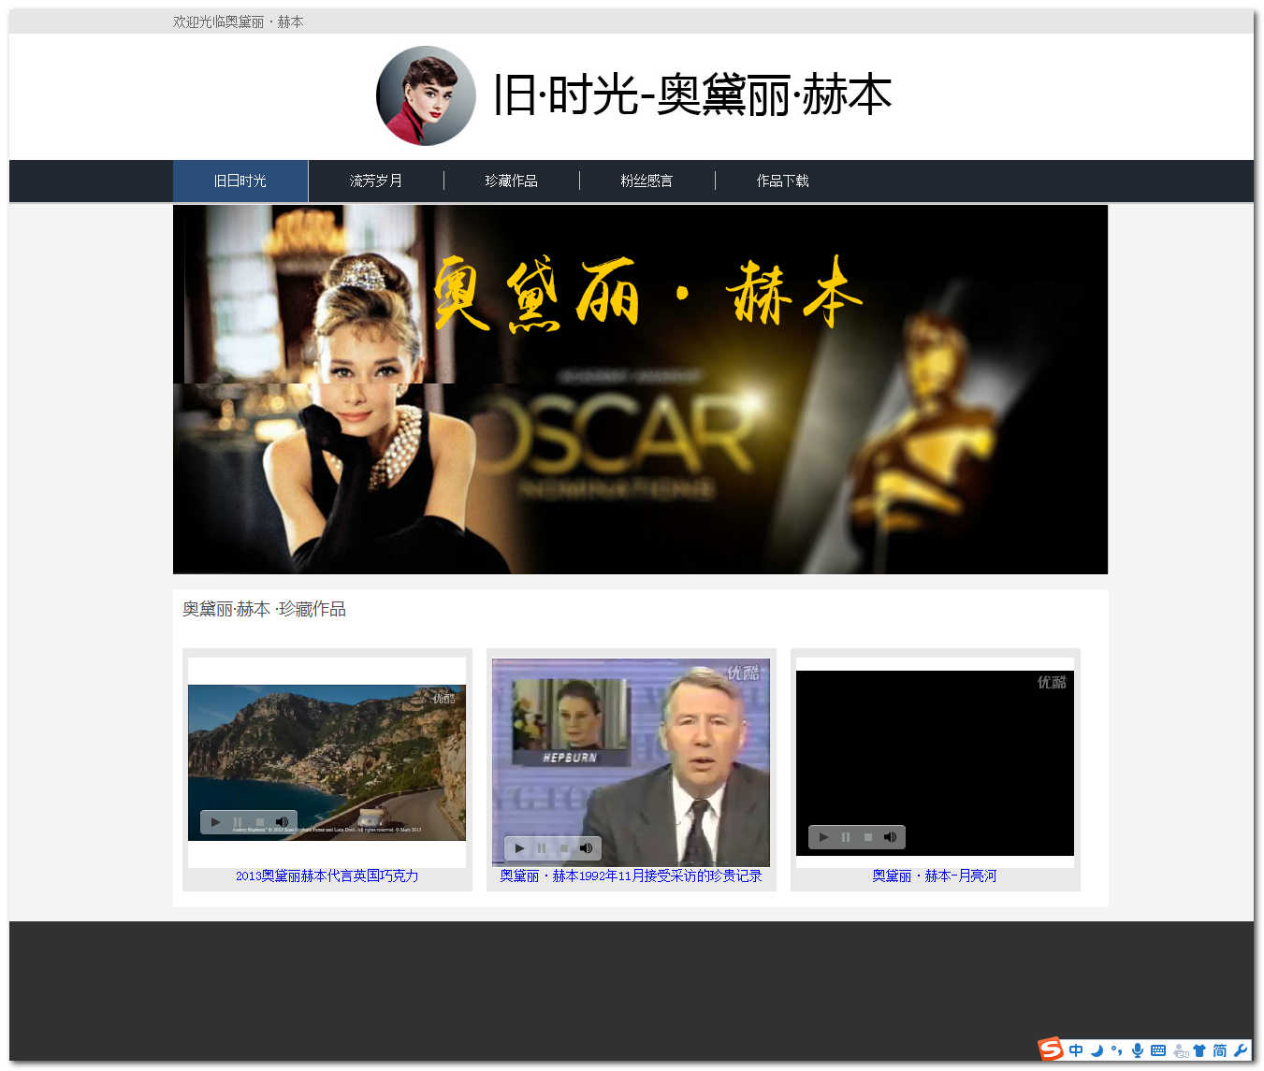Click the Hepburn news interview video frame
Image resolution: width=1264 pixels, height=1071 pixels.
631,762
